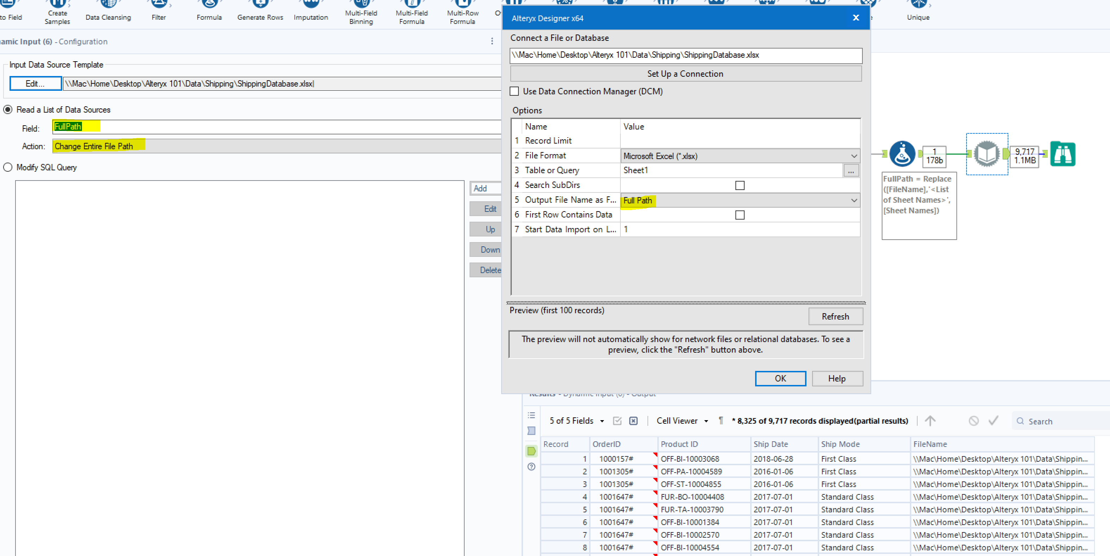
Task: Open results messages list icon
Action: (531, 415)
